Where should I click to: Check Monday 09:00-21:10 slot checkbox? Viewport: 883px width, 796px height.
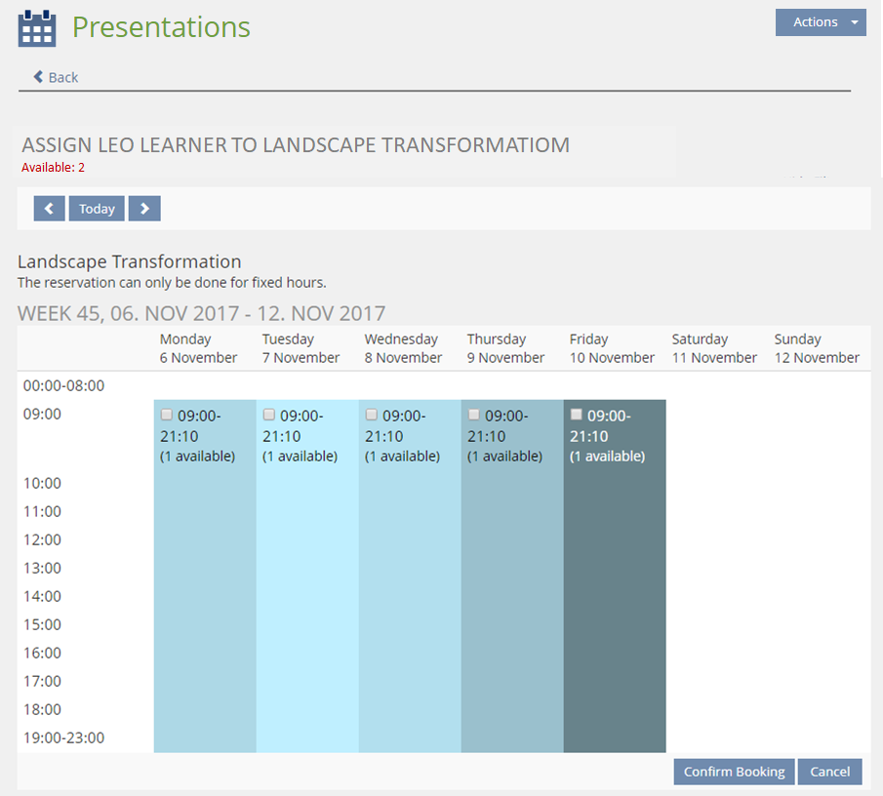[166, 415]
